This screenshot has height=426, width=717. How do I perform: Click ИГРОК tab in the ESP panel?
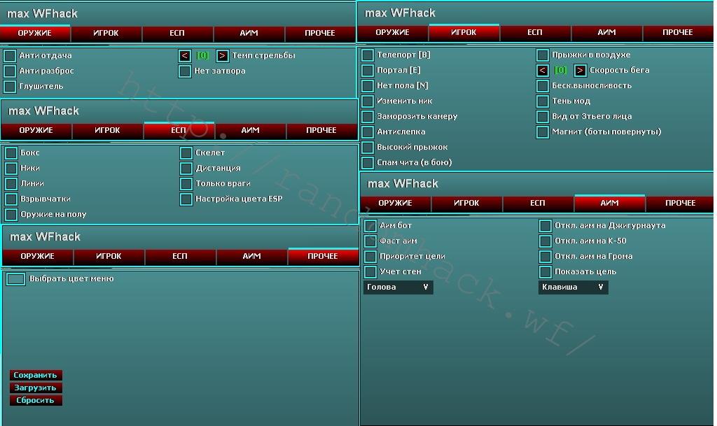point(107,130)
